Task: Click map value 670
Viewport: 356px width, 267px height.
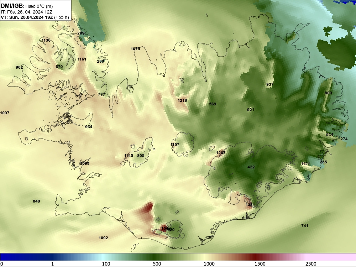Action: [x=59, y=67]
